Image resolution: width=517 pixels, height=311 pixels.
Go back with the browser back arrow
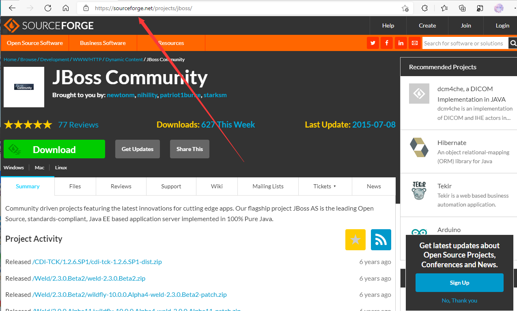pyautogui.click(x=12, y=8)
